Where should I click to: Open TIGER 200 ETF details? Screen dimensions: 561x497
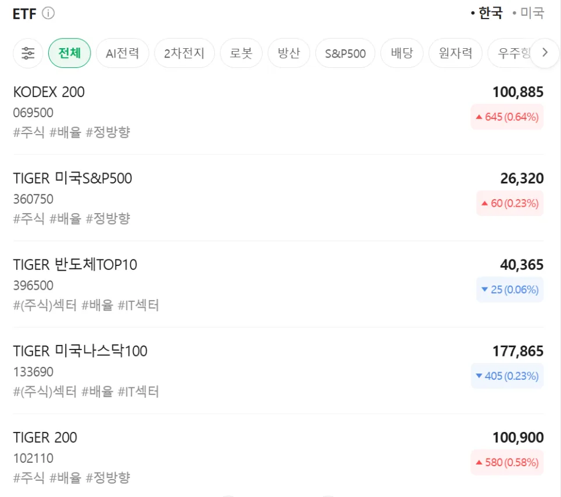pyautogui.click(x=278, y=456)
